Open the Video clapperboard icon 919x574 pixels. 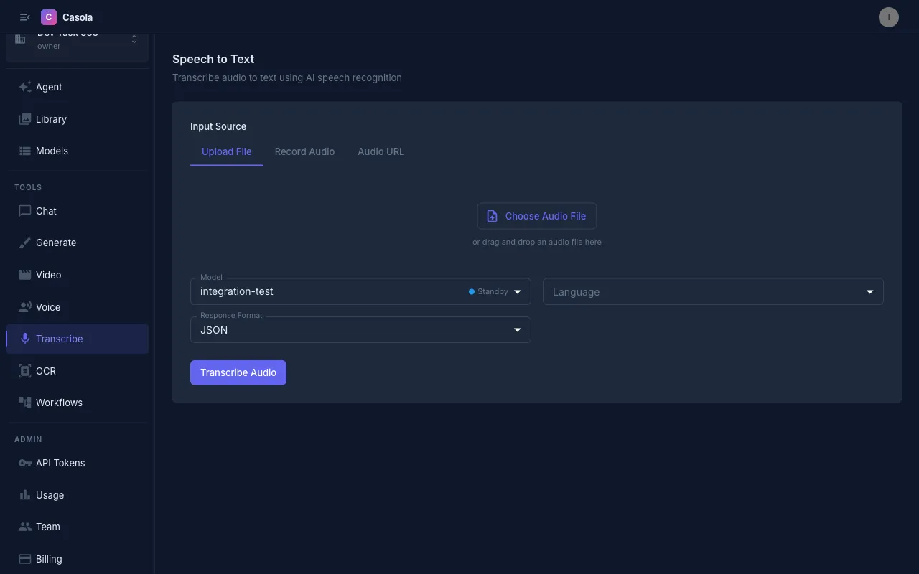point(25,275)
